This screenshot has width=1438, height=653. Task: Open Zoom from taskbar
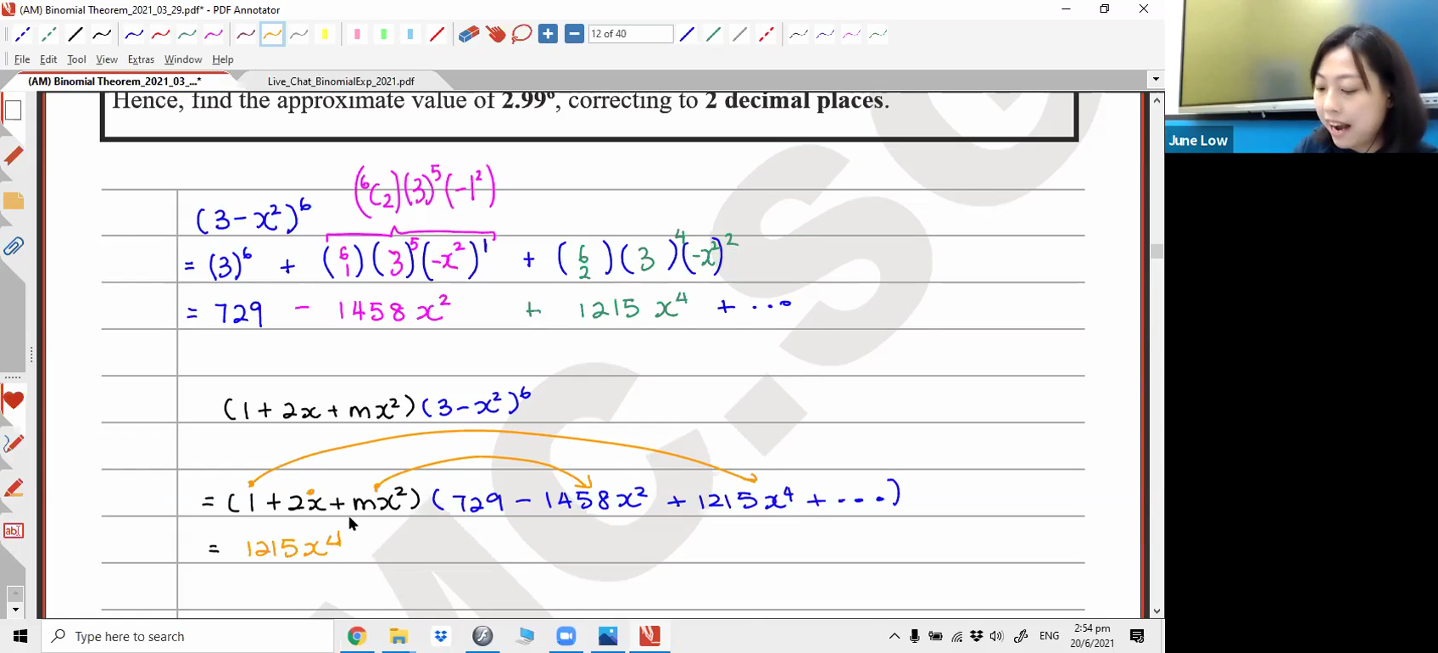coord(566,636)
